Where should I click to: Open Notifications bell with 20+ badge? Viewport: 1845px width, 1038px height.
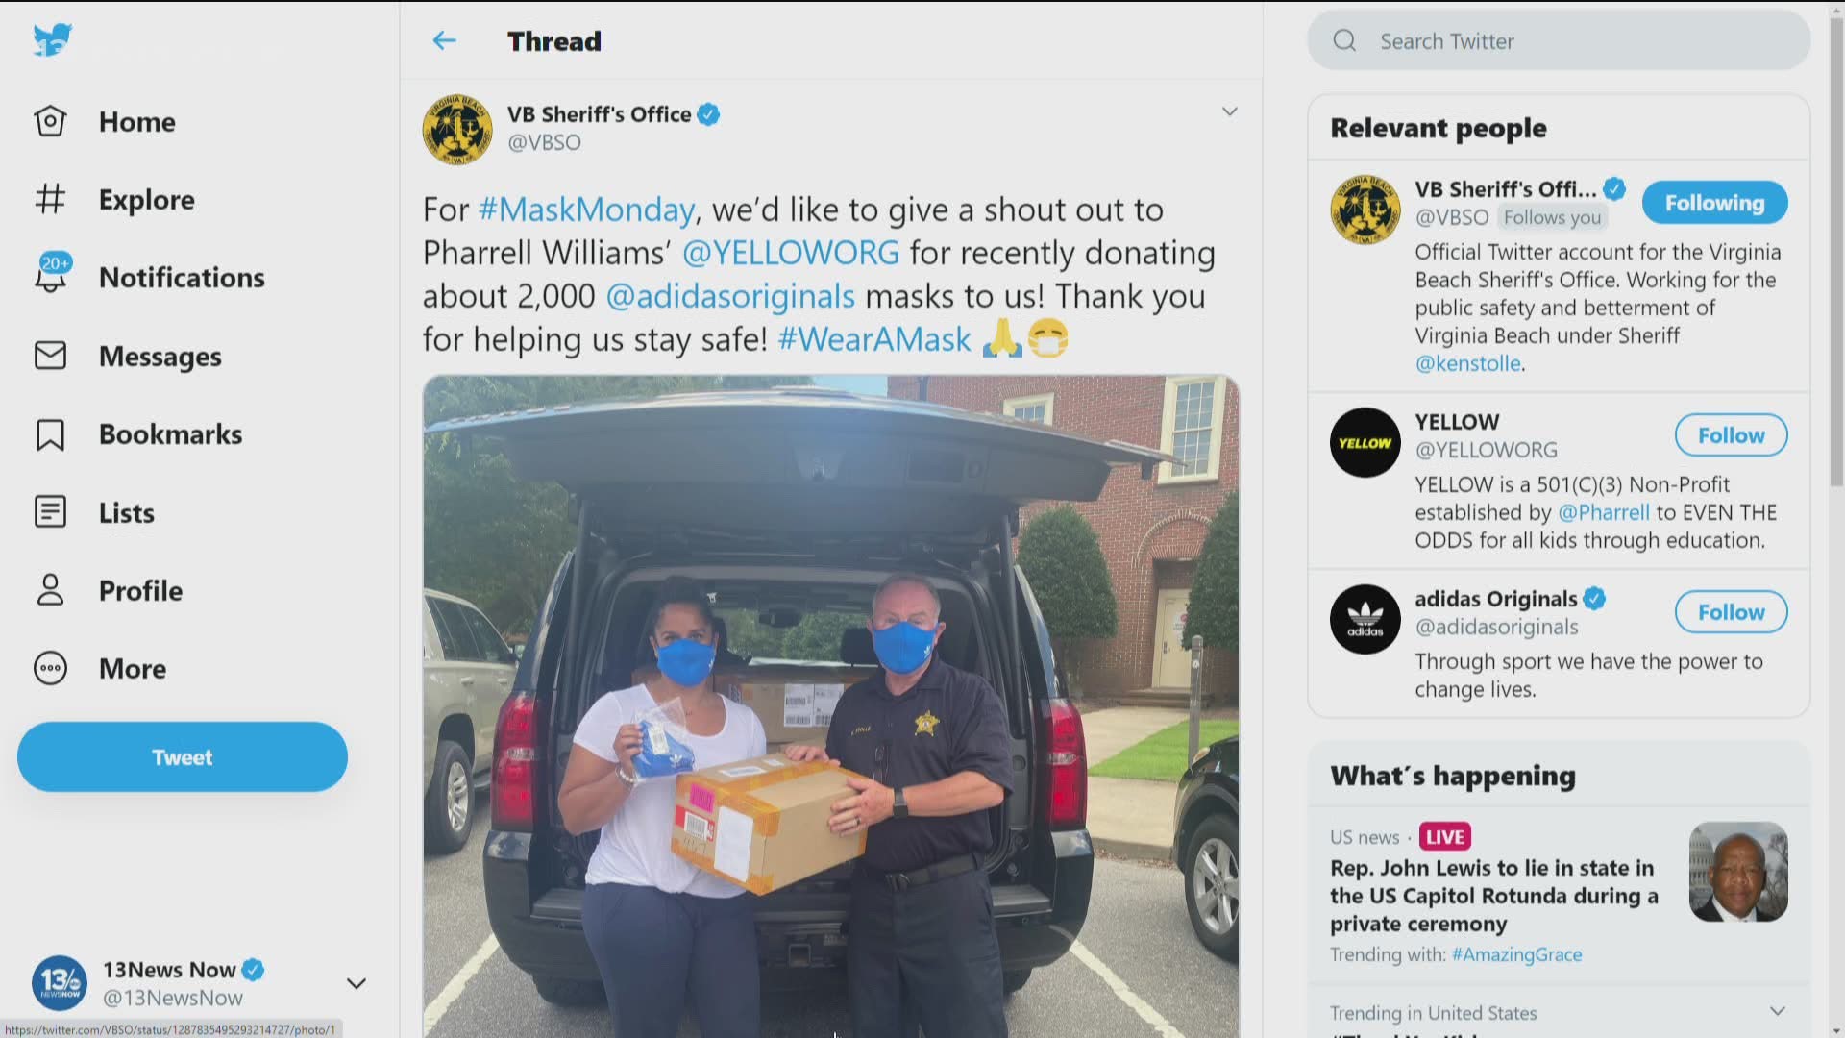point(53,273)
